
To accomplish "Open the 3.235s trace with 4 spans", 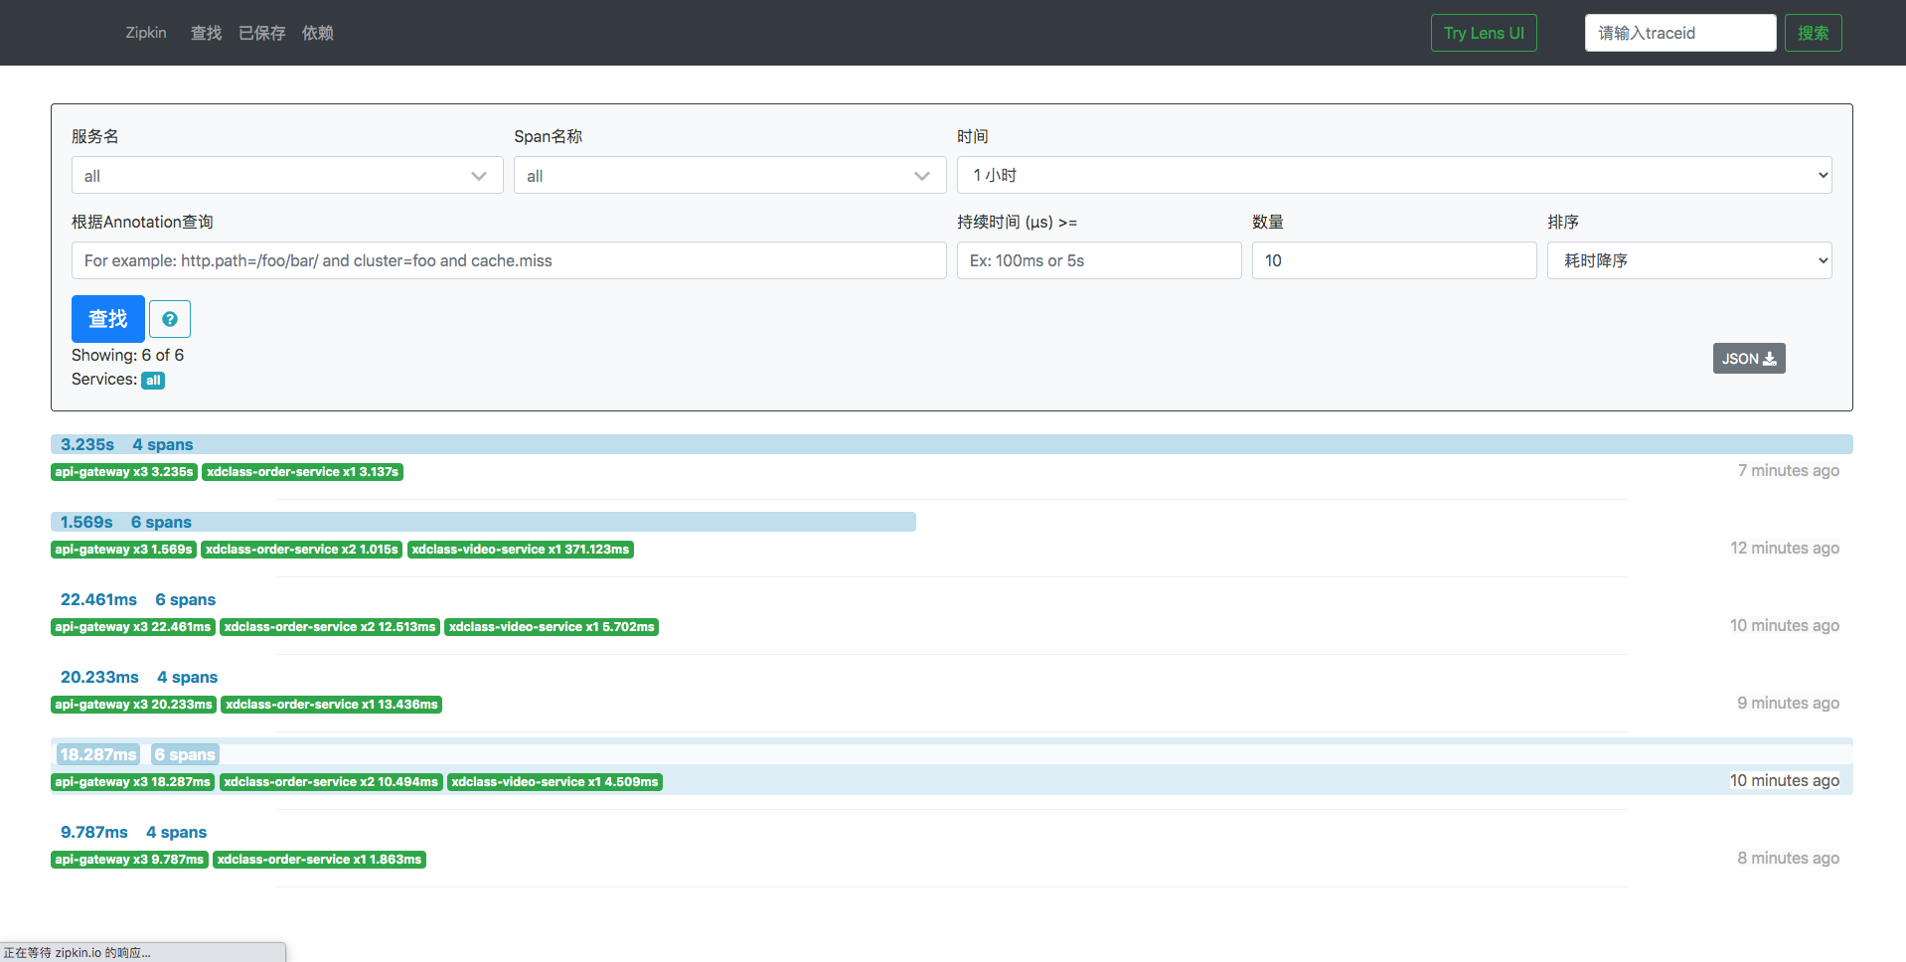I will point(127,444).
